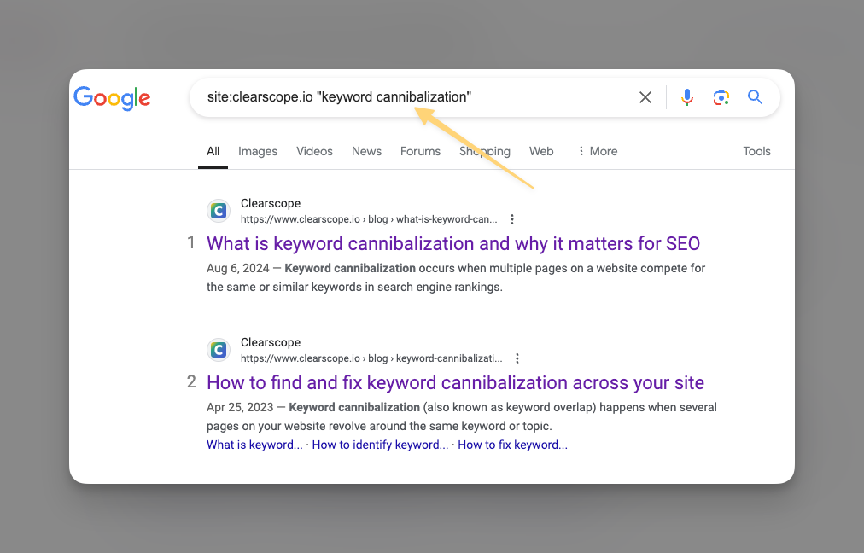Open the News tab

pos(366,151)
